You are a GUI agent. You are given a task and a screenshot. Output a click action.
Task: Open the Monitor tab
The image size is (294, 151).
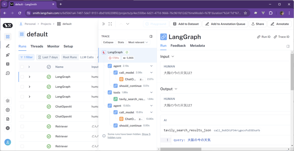pos(53,46)
